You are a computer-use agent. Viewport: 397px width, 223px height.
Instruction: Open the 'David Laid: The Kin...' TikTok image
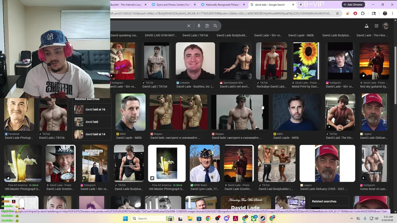[340, 112]
